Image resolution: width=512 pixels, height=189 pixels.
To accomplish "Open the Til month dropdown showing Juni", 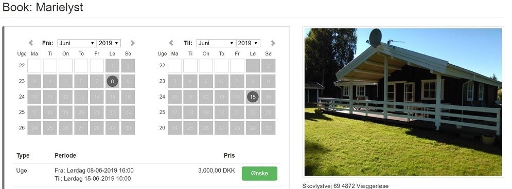I will 216,43.
